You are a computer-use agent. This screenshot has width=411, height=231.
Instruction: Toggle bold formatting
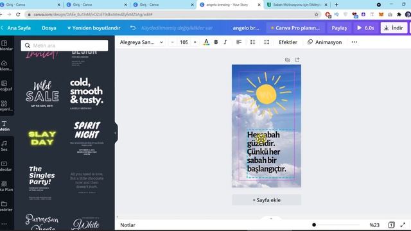point(216,42)
